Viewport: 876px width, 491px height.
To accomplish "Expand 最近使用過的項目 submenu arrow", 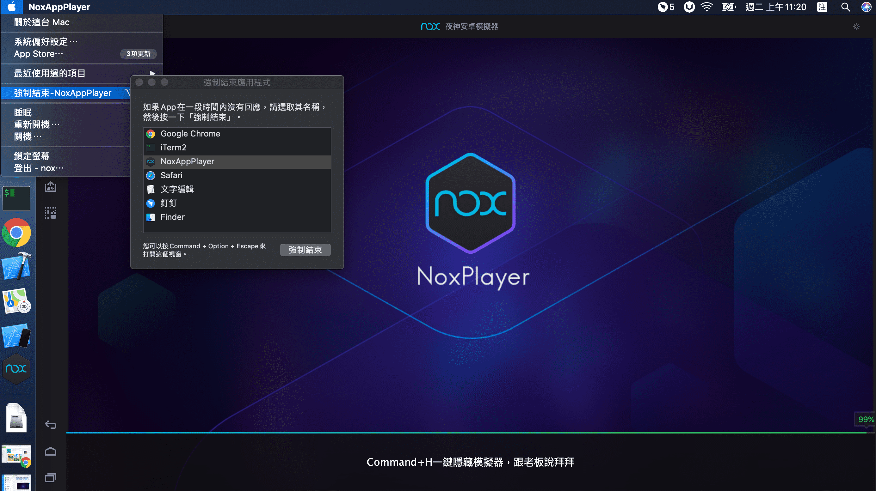I will coord(152,73).
